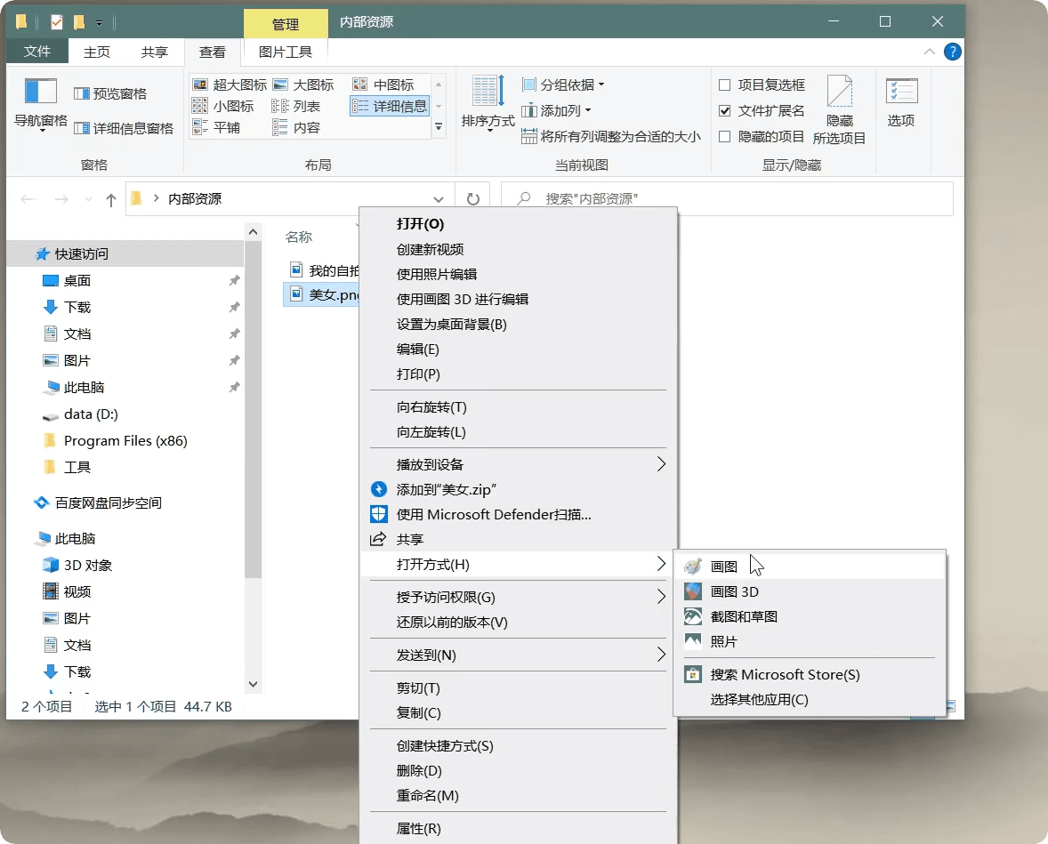
Task: Uncheck the 文件扩展名 checkbox
Action: pos(725,111)
